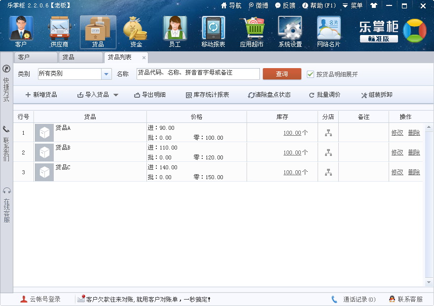
Task: Click 组装拆卸 assemble/disassemble
Action: coord(377,95)
